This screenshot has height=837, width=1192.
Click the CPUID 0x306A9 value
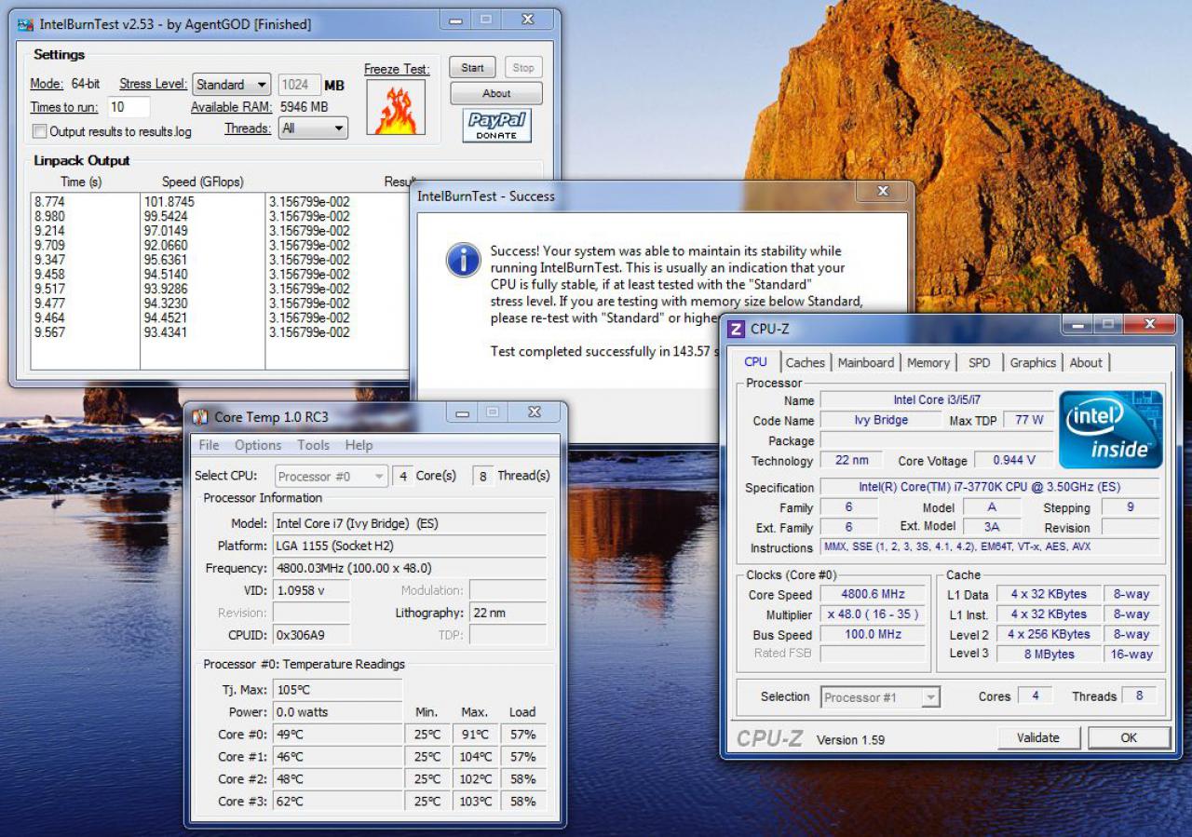pyautogui.click(x=312, y=635)
